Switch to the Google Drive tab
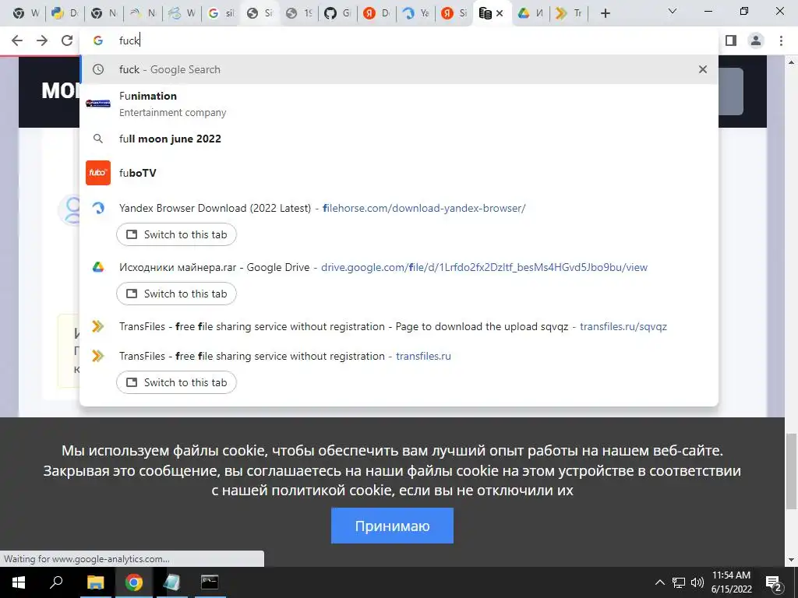This screenshot has width=798, height=598. click(x=530, y=14)
